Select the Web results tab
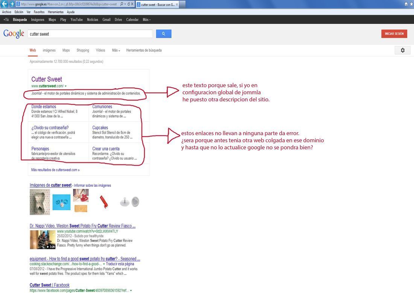The height and width of the screenshot is (293, 414). click(x=33, y=50)
